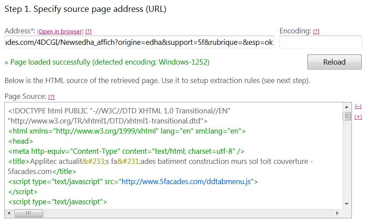Click the 'Page loaded successfully' status message
Image resolution: width=366 pixels, height=221 pixels.
(x=107, y=62)
